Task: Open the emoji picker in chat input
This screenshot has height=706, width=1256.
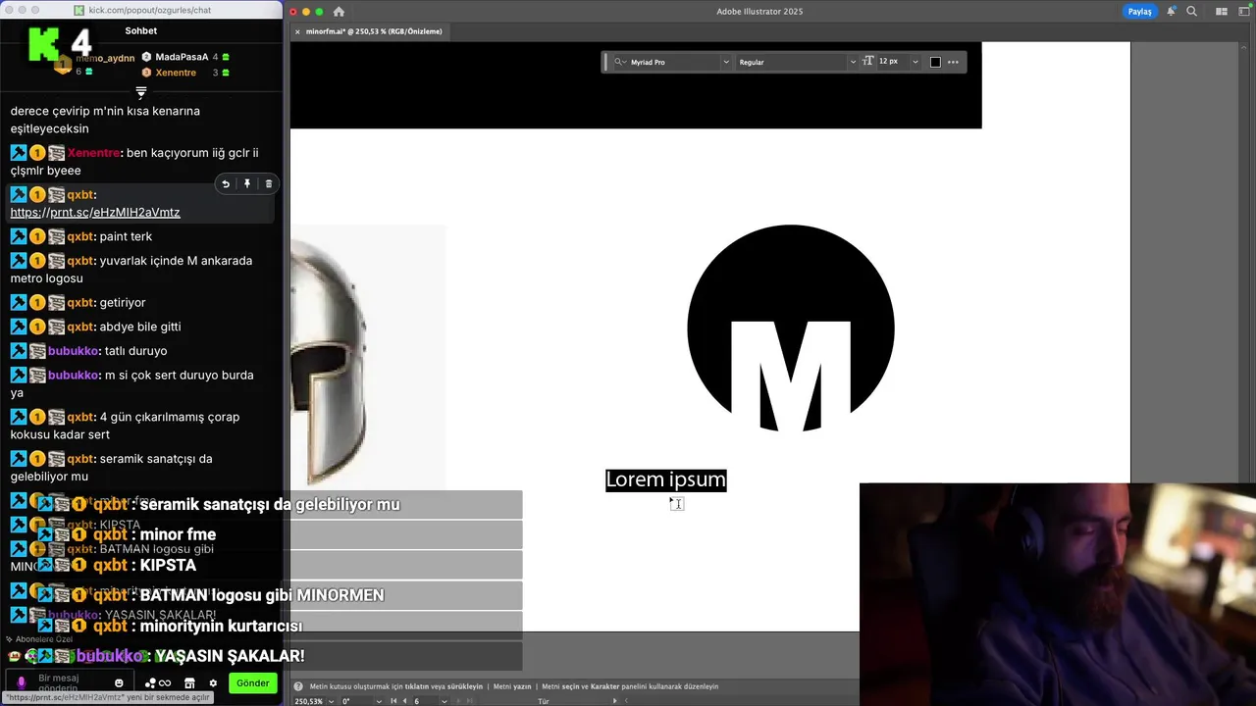Action: [x=120, y=683]
